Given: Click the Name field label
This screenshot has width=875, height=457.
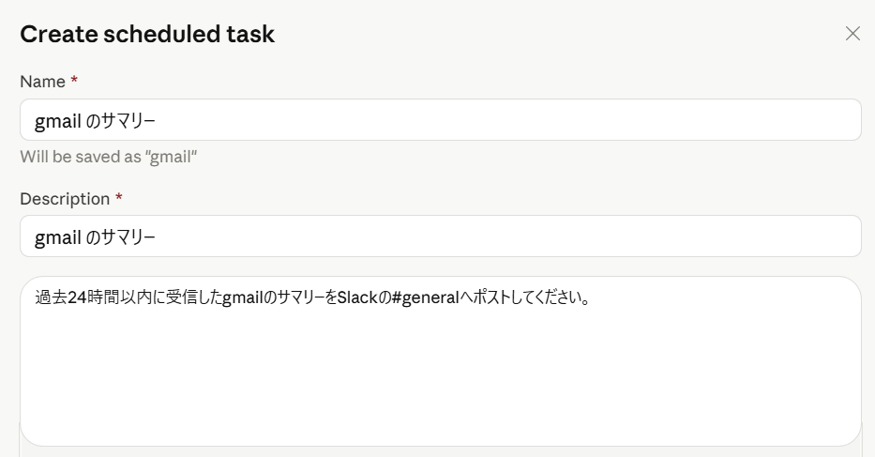Looking at the screenshot, I should [x=42, y=82].
